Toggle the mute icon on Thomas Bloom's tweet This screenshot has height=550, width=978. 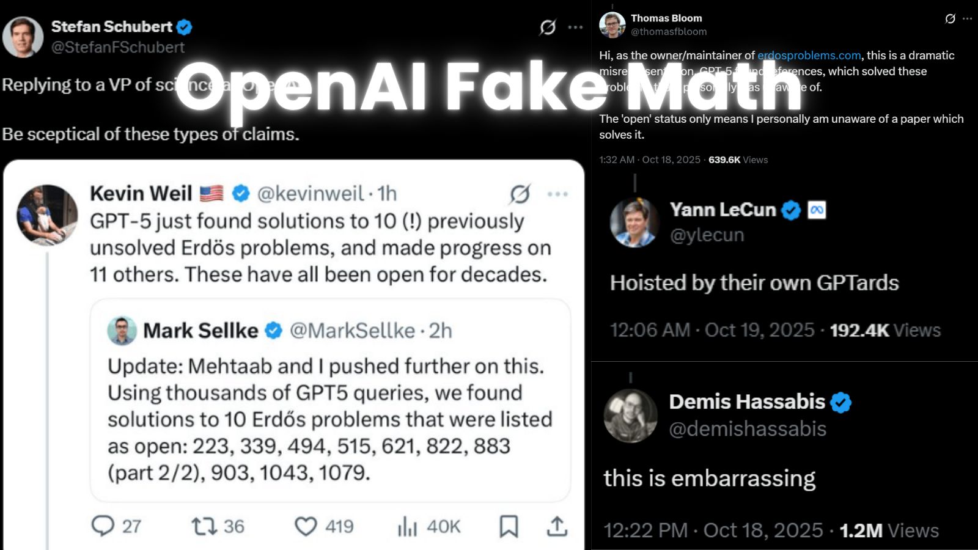pyautogui.click(x=950, y=19)
